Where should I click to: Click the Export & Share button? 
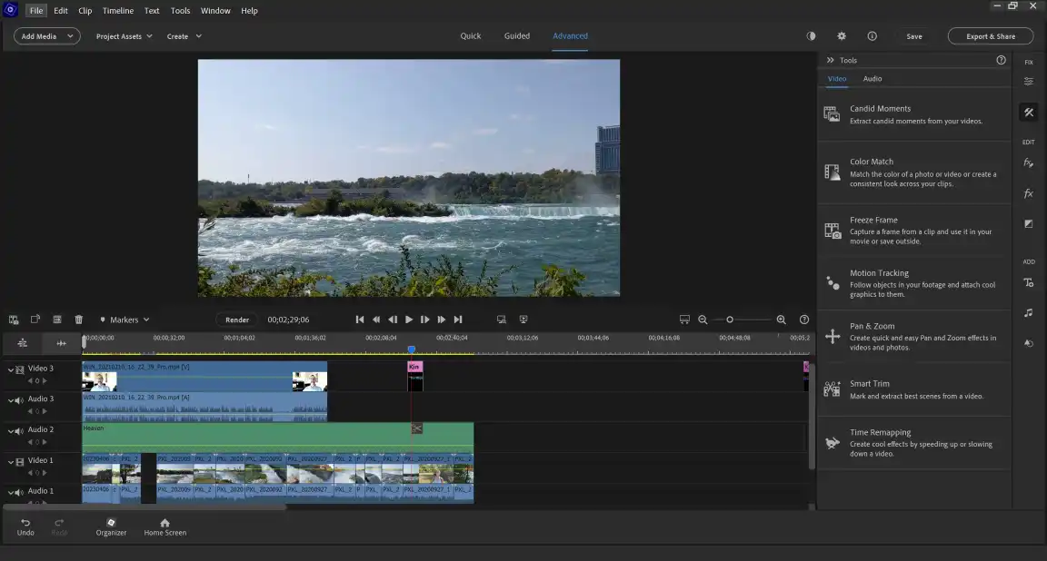pyautogui.click(x=990, y=36)
